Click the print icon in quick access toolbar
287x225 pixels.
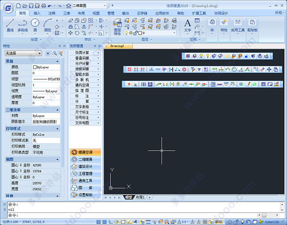pos(44,6)
